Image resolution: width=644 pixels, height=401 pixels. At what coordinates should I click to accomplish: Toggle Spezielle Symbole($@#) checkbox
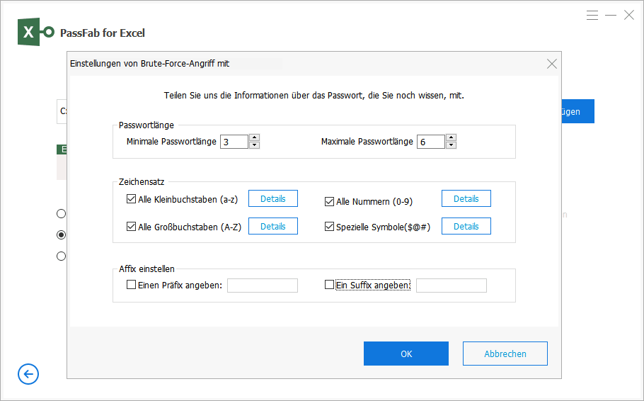pos(329,227)
